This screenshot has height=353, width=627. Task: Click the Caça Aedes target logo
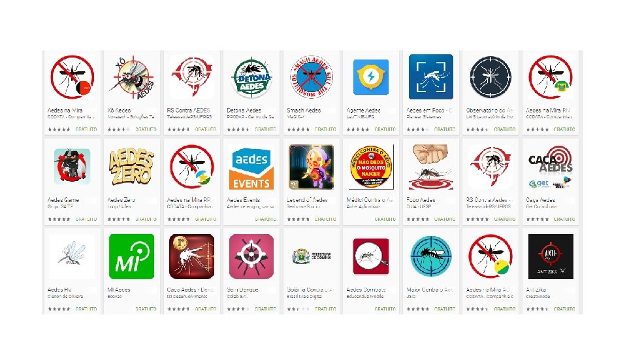pos(551,167)
